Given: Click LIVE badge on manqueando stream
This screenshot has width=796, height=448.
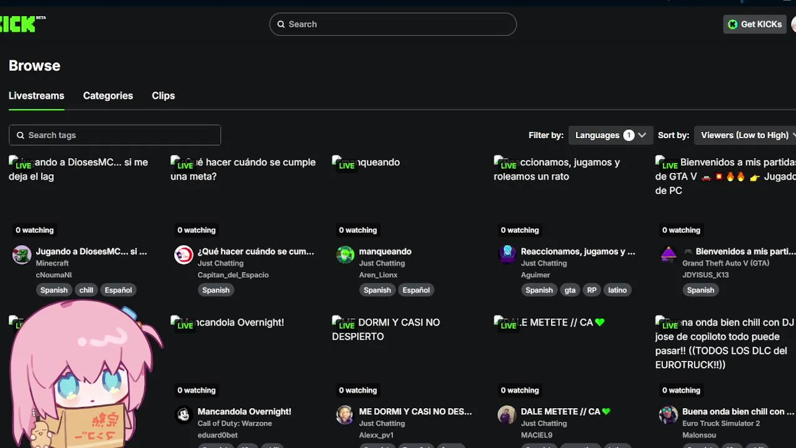Looking at the screenshot, I should tap(346, 166).
